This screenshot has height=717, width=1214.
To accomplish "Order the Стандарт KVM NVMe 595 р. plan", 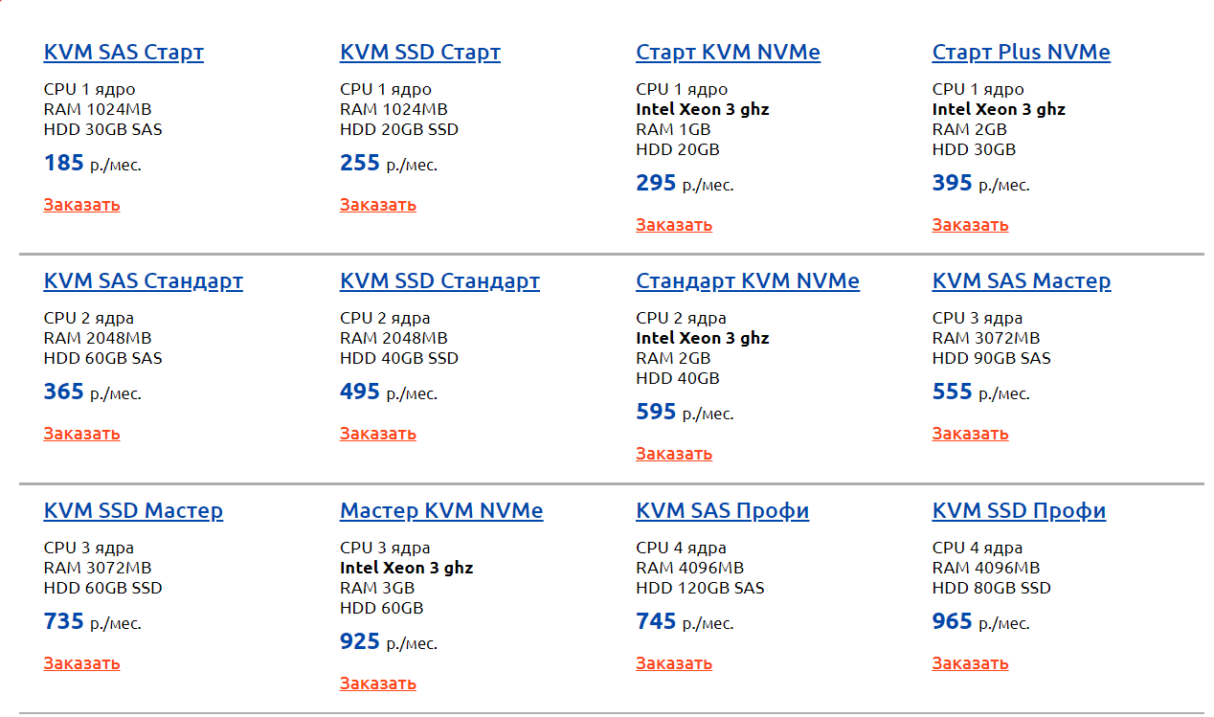I will point(674,454).
